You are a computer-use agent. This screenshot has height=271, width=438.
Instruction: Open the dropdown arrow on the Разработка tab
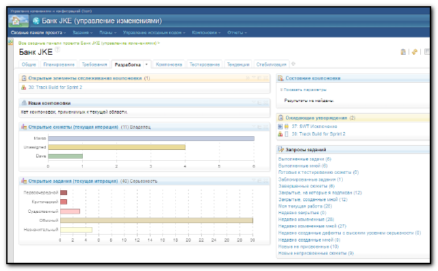146,64
